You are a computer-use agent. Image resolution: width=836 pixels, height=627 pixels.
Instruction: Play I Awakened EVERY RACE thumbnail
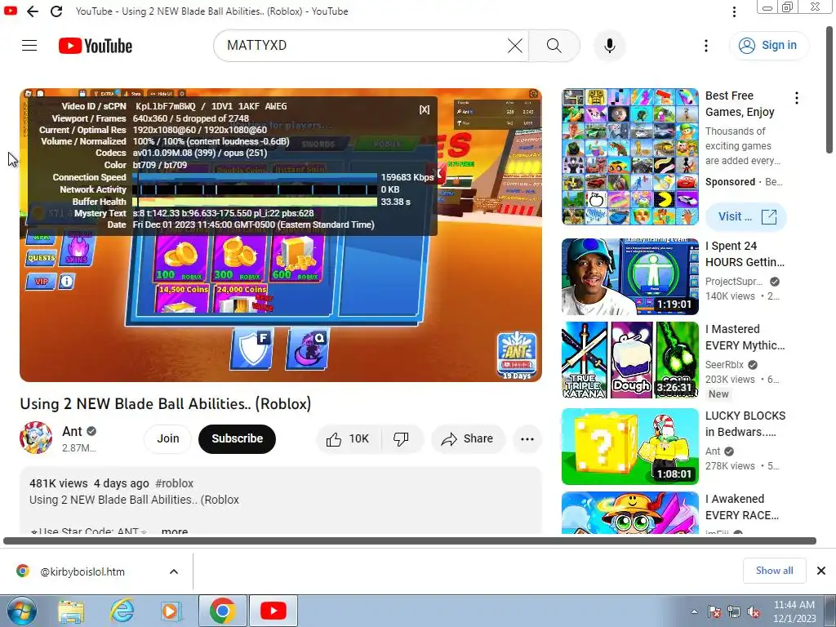click(629, 513)
